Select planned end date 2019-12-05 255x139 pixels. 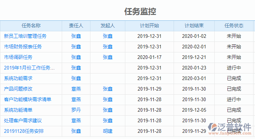point(194,110)
